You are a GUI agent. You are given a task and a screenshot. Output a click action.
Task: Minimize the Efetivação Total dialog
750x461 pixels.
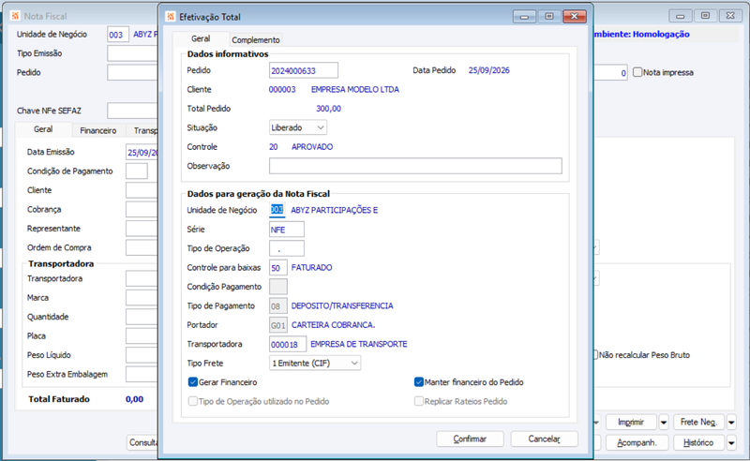coord(524,17)
